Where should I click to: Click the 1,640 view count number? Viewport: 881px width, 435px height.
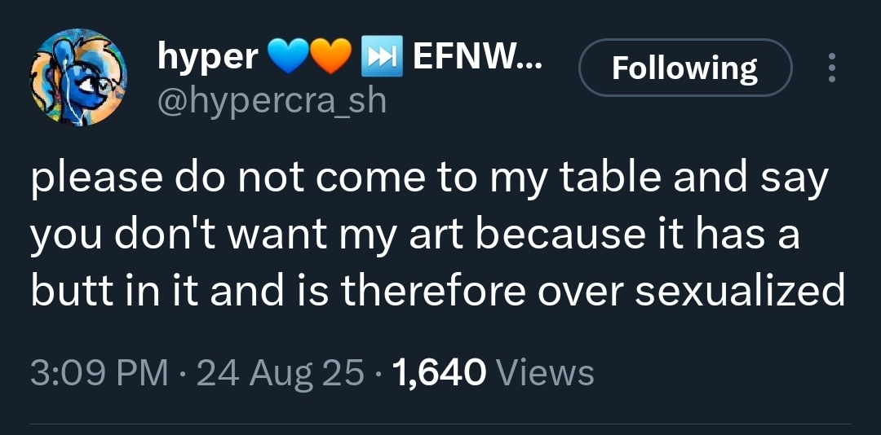click(440, 373)
